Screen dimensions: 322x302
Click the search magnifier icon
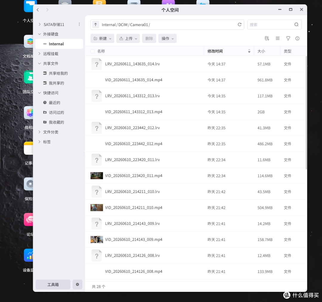[296, 25]
